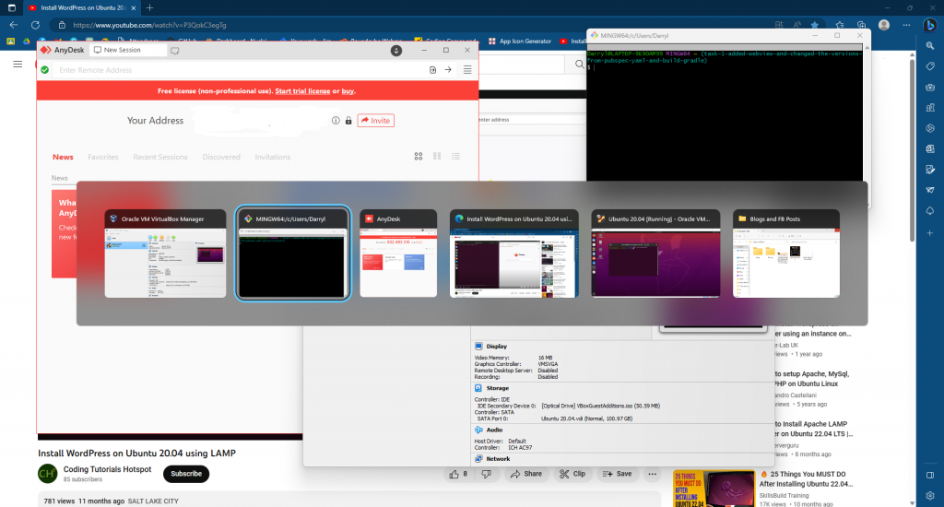Switch AnyDesk to small tiles view
944x507 pixels.
point(437,156)
